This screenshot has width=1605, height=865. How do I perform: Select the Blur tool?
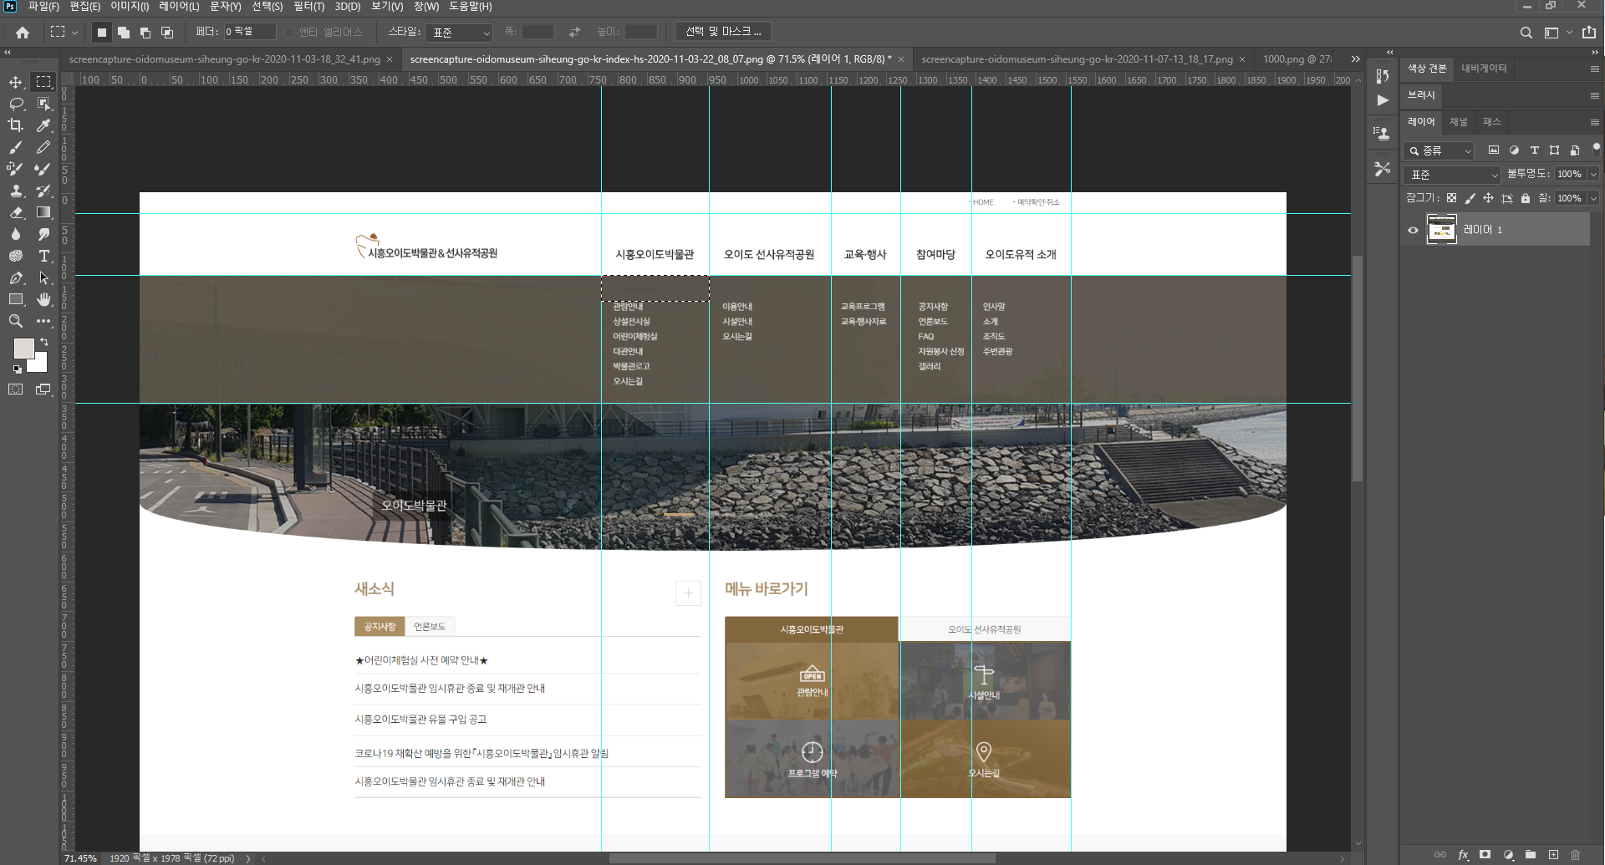pos(16,234)
